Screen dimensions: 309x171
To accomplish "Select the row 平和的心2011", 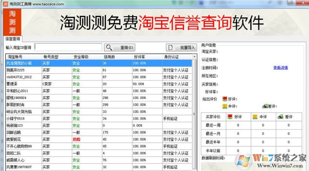I will tap(99, 91).
